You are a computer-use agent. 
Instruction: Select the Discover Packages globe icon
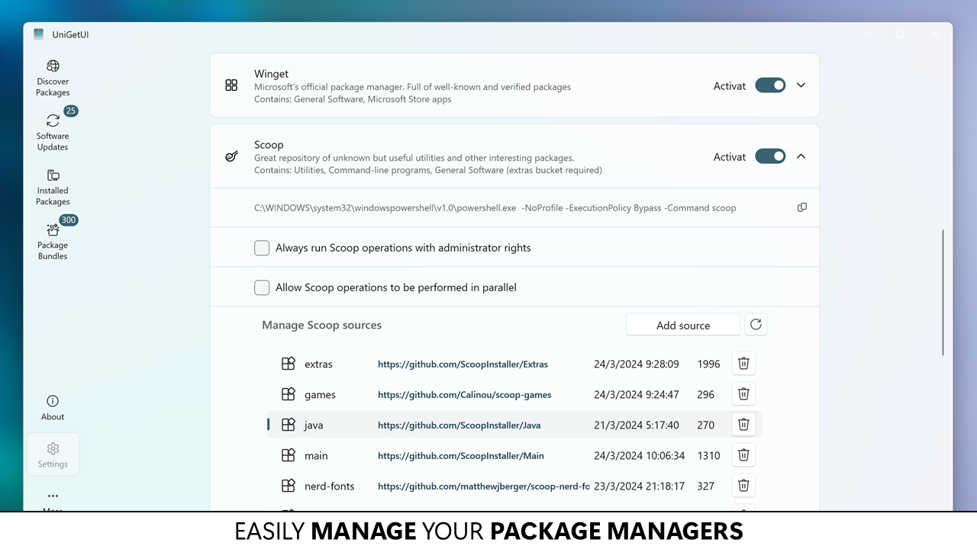(x=52, y=67)
